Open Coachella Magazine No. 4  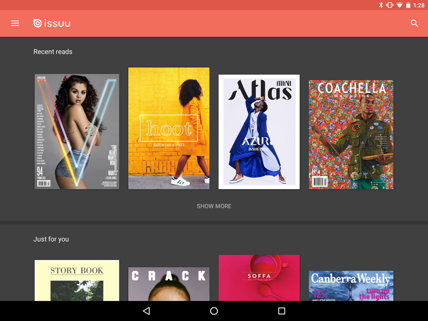(x=351, y=134)
